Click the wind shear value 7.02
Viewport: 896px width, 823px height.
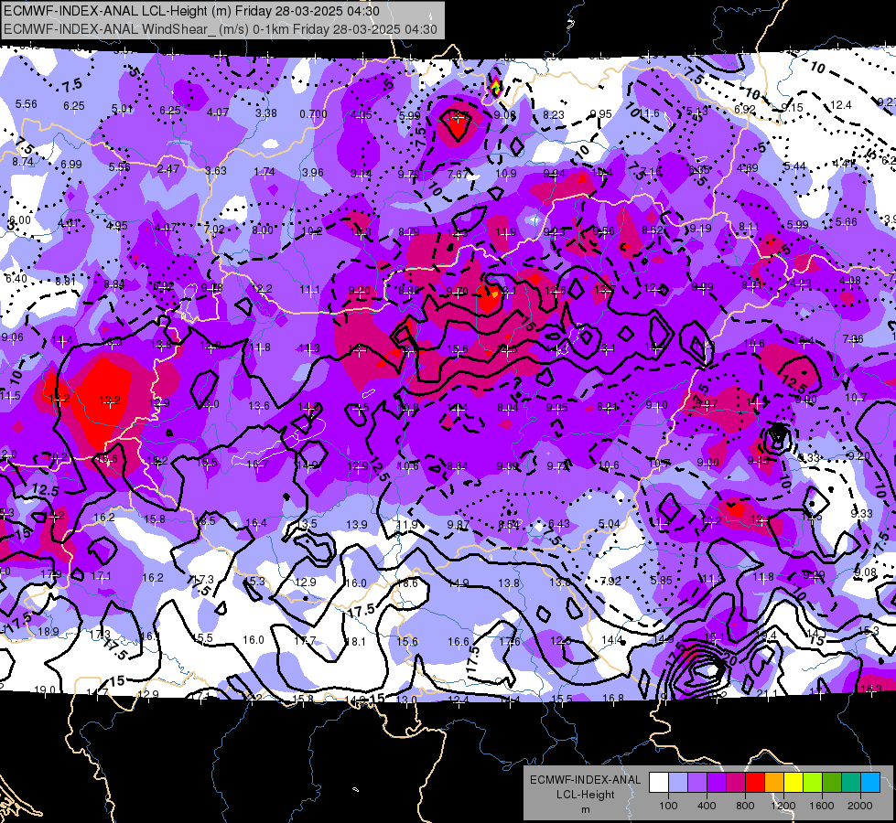point(214,229)
